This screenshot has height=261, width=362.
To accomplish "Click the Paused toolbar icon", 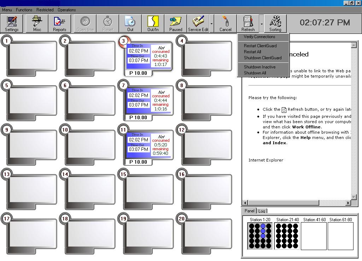I will click(x=175, y=24).
